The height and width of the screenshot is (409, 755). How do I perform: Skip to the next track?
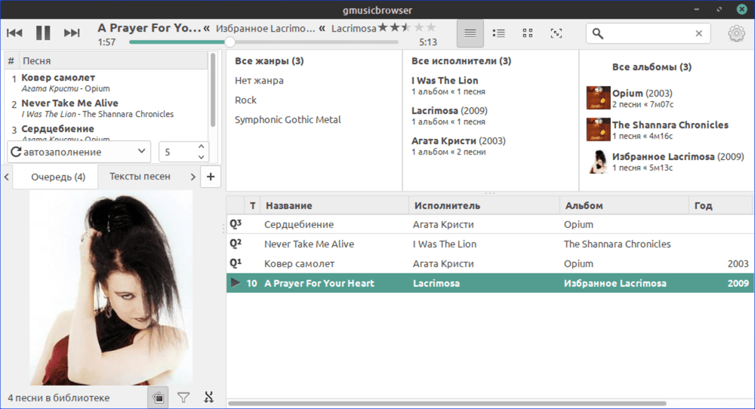point(72,32)
